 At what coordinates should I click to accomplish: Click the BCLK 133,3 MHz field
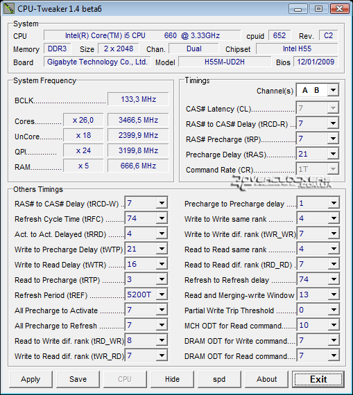coord(138,99)
